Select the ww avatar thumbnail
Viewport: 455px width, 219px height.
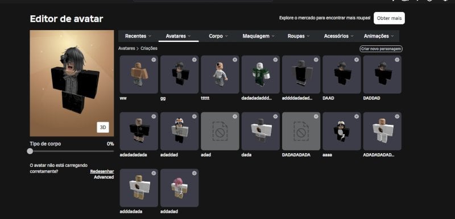pyautogui.click(x=139, y=74)
